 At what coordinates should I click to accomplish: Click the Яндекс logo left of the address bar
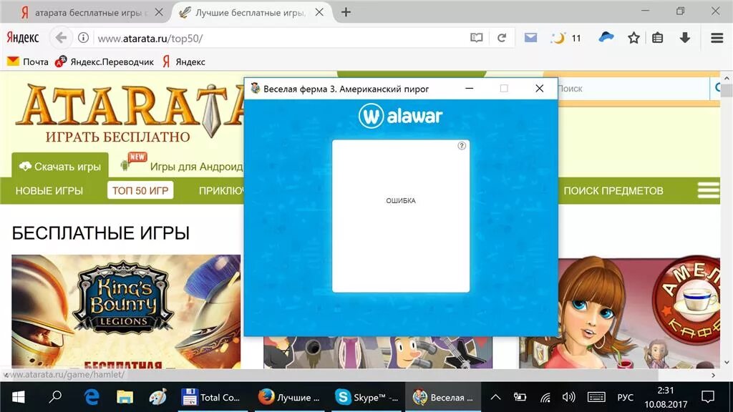[22, 38]
